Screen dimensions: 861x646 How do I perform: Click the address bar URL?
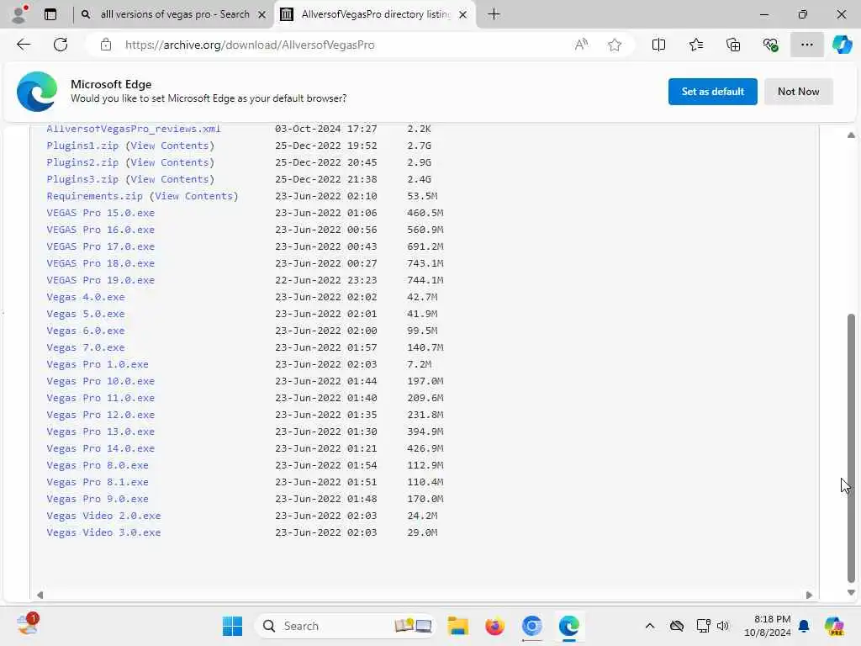tap(250, 45)
